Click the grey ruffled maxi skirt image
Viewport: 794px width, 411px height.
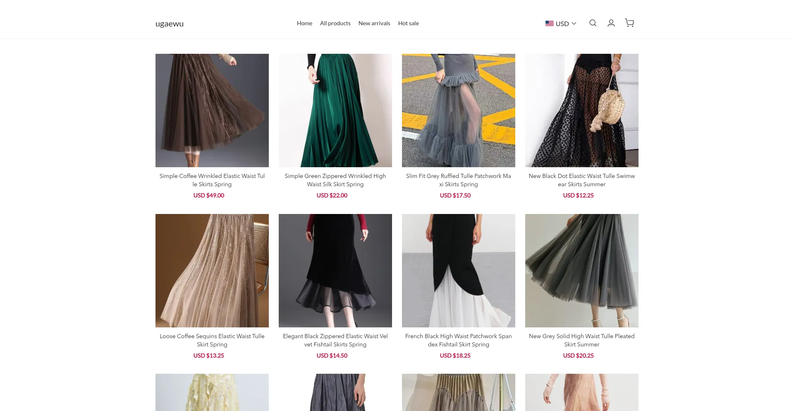tap(459, 111)
